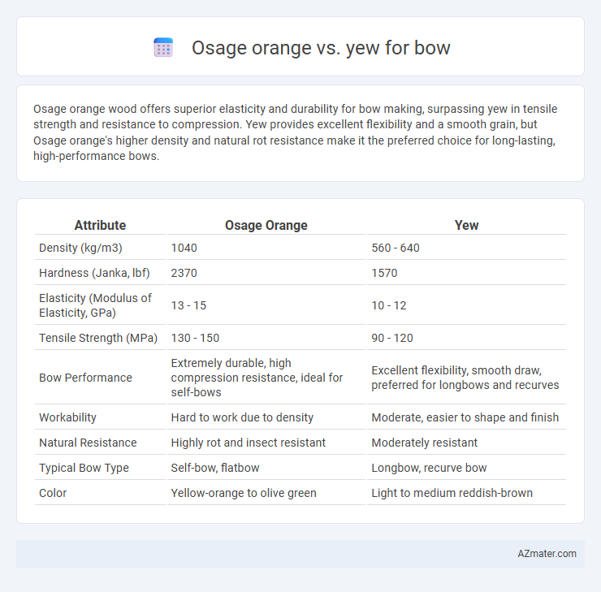Select 'Hard to work due to density' cell
Viewport: 601px width, 592px height.
pyautogui.click(x=242, y=417)
